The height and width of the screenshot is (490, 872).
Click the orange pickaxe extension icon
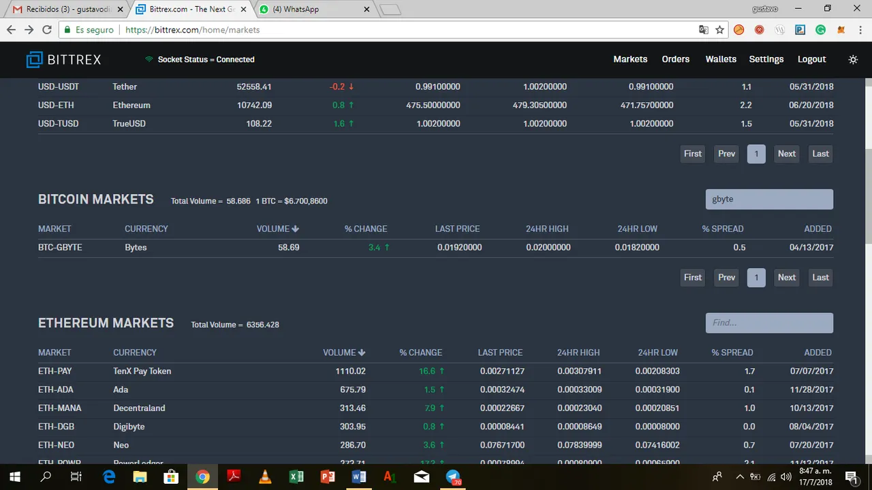click(739, 30)
